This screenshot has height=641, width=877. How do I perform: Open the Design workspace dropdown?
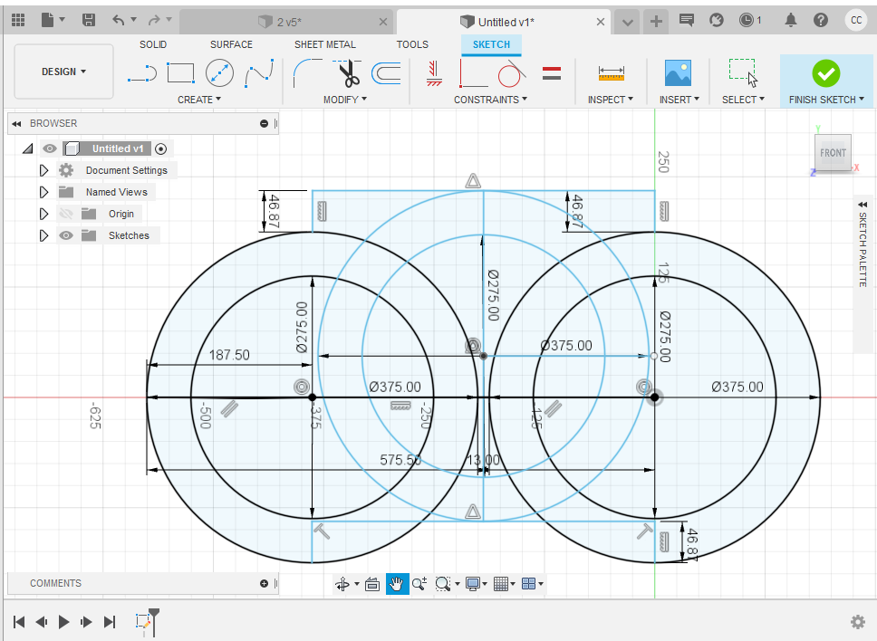[x=63, y=72]
